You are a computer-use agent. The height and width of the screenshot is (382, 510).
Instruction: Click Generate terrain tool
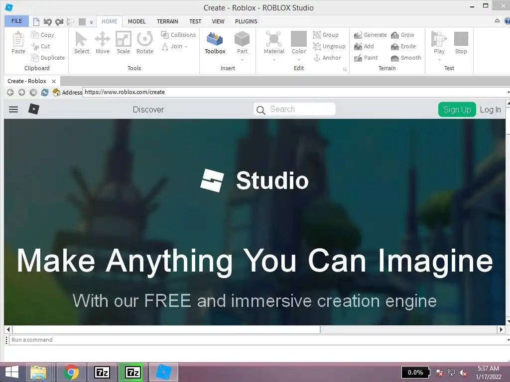point(371,35)
